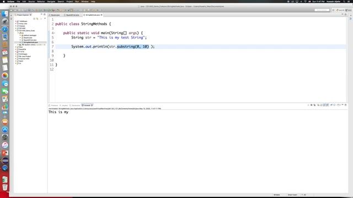
Task: Click Open Perspective icon near Java EE
Action: click(333, 10)
